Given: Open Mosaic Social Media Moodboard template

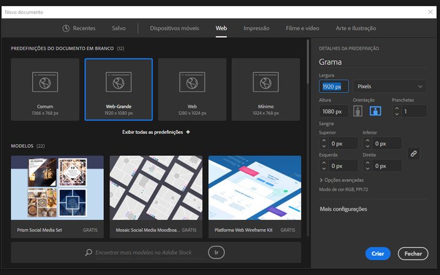Looking at the screenshot, I should tap(156, 197).
